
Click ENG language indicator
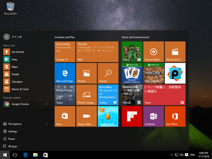(192, 155)
